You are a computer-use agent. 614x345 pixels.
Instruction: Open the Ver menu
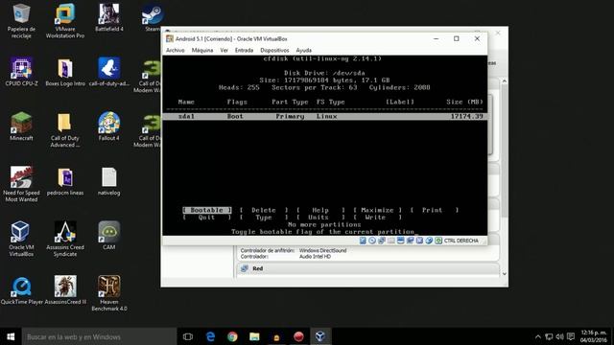coord(224,51)
